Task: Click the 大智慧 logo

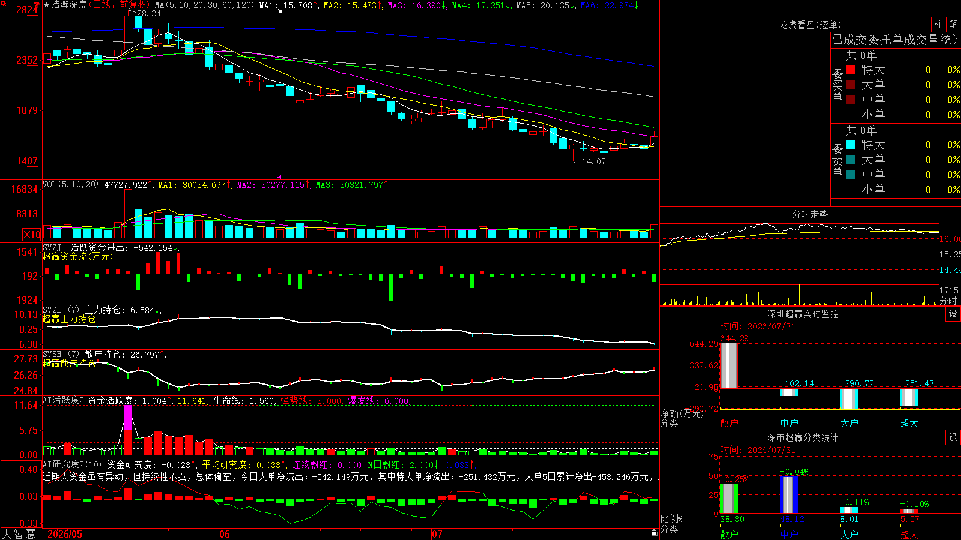Action: pos(19,534)
